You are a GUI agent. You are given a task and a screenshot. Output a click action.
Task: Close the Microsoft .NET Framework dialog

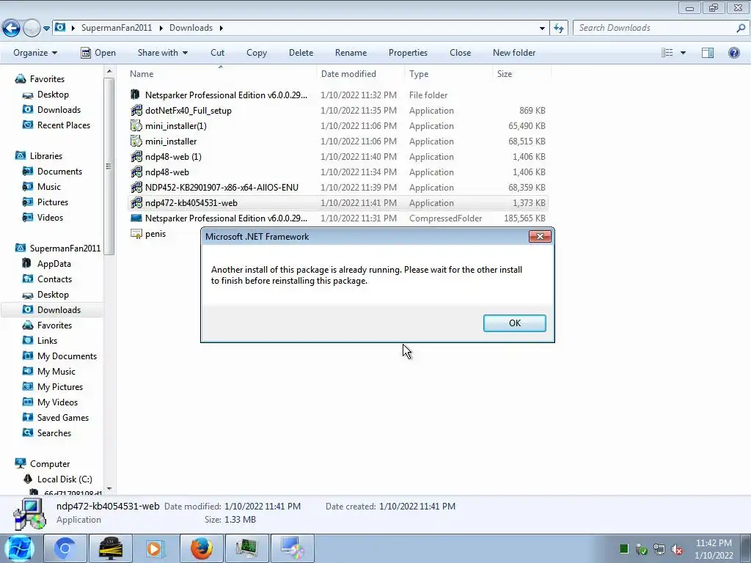540,237
